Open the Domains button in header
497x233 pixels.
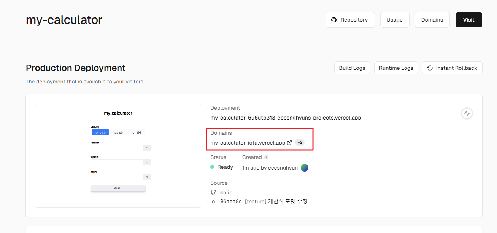point(432,20)
